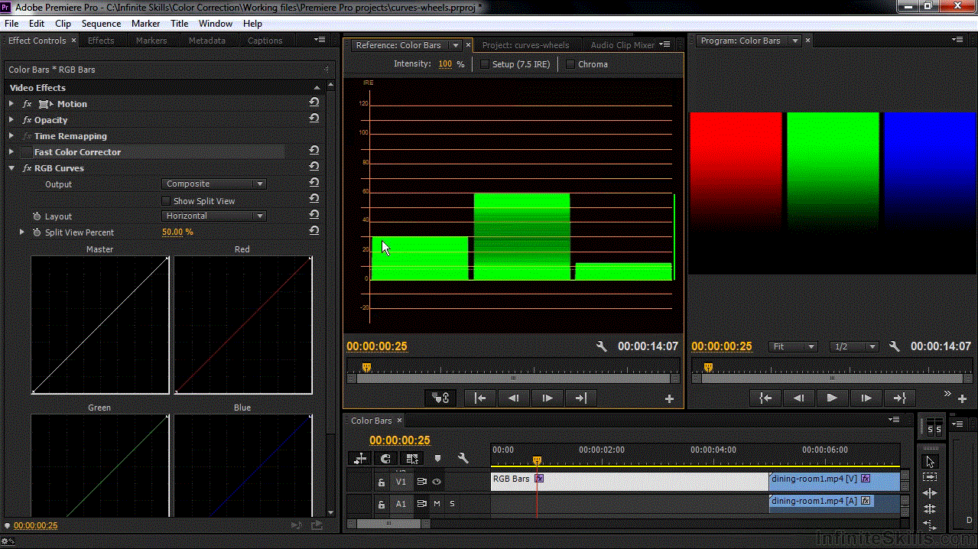Open the Reference: Color Bars source dropdown
This screenshot has width=978, height=549.
click(x=456, y=45)
